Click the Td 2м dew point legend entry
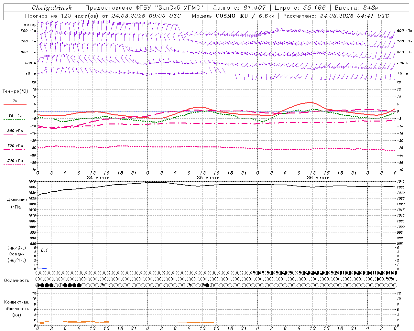Image resolution: width=414 pixels, height=331 pixels. [15, 116]
